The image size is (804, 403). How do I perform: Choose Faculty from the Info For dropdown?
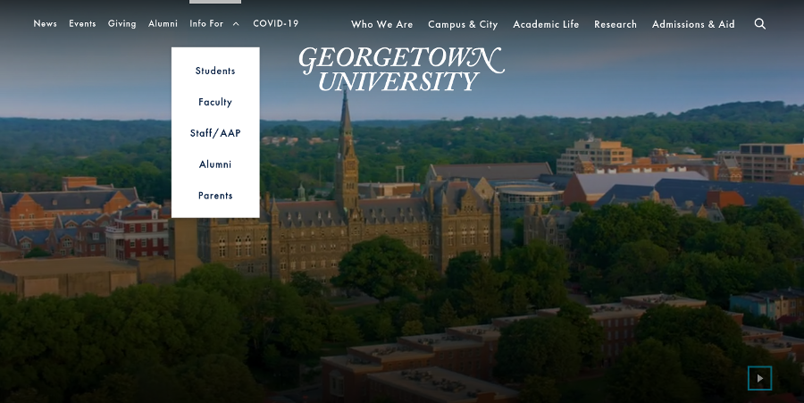pos(215,102)
